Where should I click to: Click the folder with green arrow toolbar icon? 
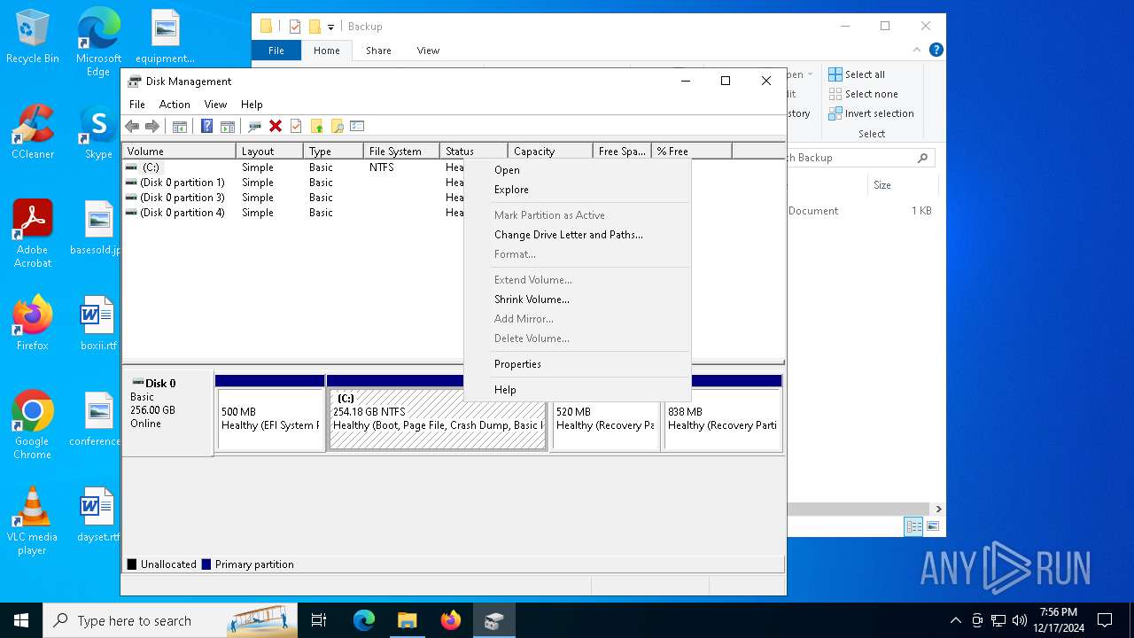[316, 126]
